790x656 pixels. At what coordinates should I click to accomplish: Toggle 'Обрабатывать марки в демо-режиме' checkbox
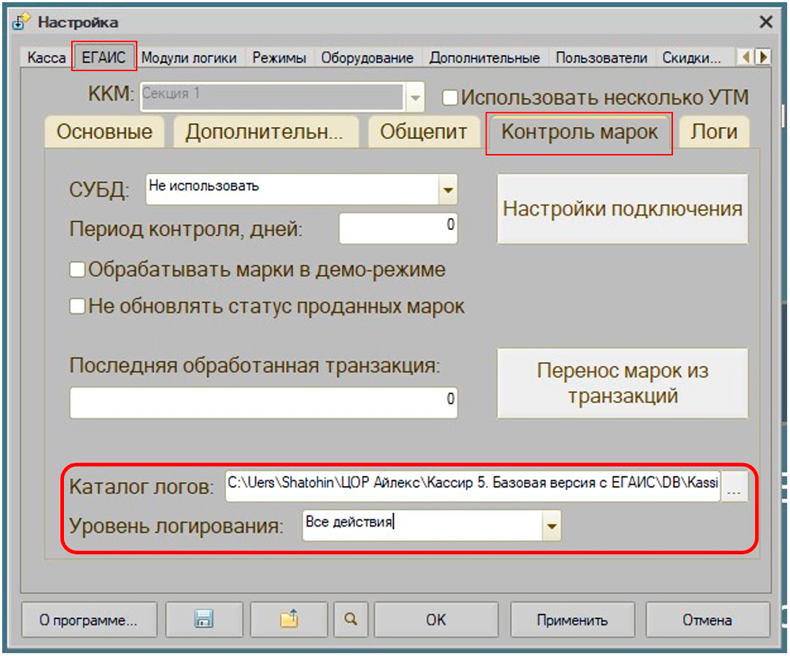coord(77,270)
